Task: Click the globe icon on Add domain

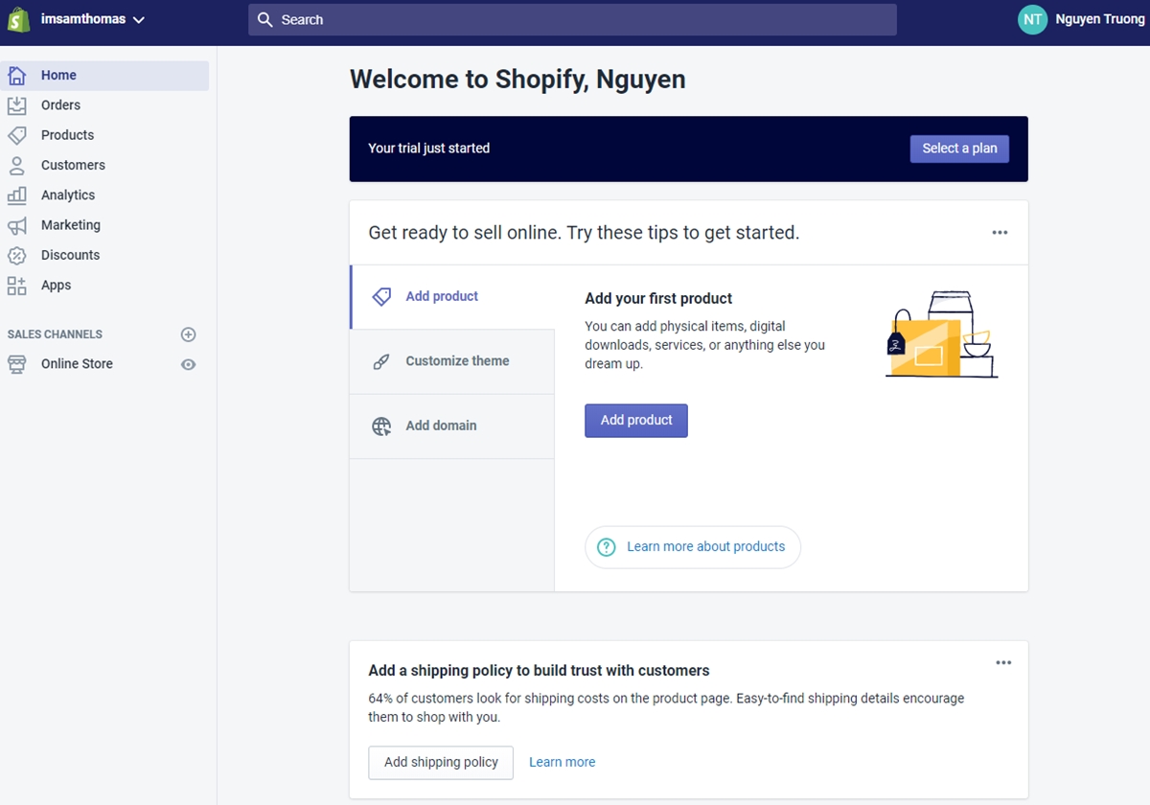Action: coord(381,426)
